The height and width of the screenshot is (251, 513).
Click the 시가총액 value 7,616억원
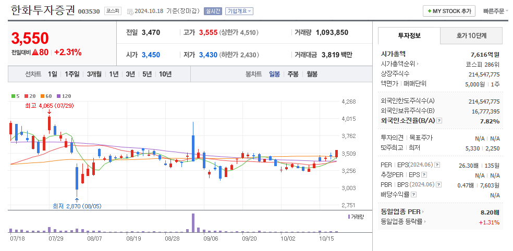(485, 54)
